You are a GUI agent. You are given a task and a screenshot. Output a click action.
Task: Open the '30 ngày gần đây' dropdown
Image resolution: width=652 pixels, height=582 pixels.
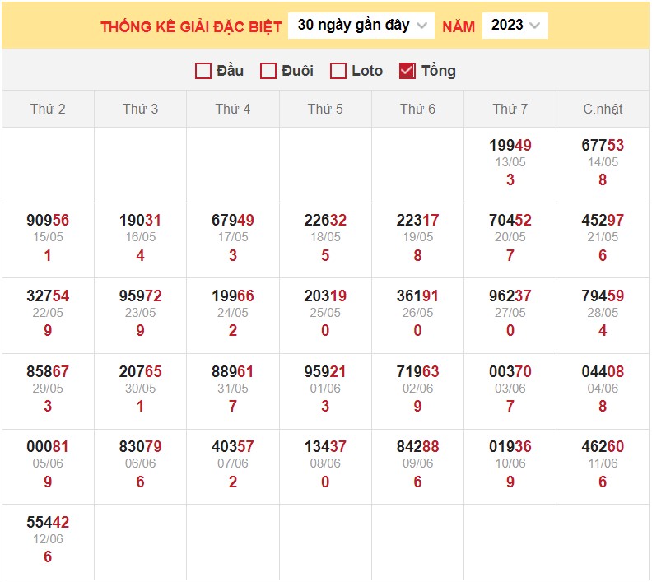pyautogui.click(x=361, y=26)
